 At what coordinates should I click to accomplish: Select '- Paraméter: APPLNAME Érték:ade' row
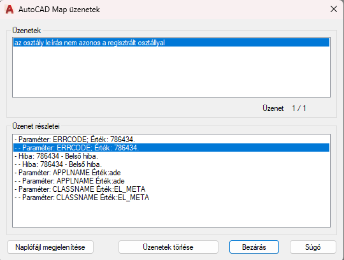(x=171, y=173)
